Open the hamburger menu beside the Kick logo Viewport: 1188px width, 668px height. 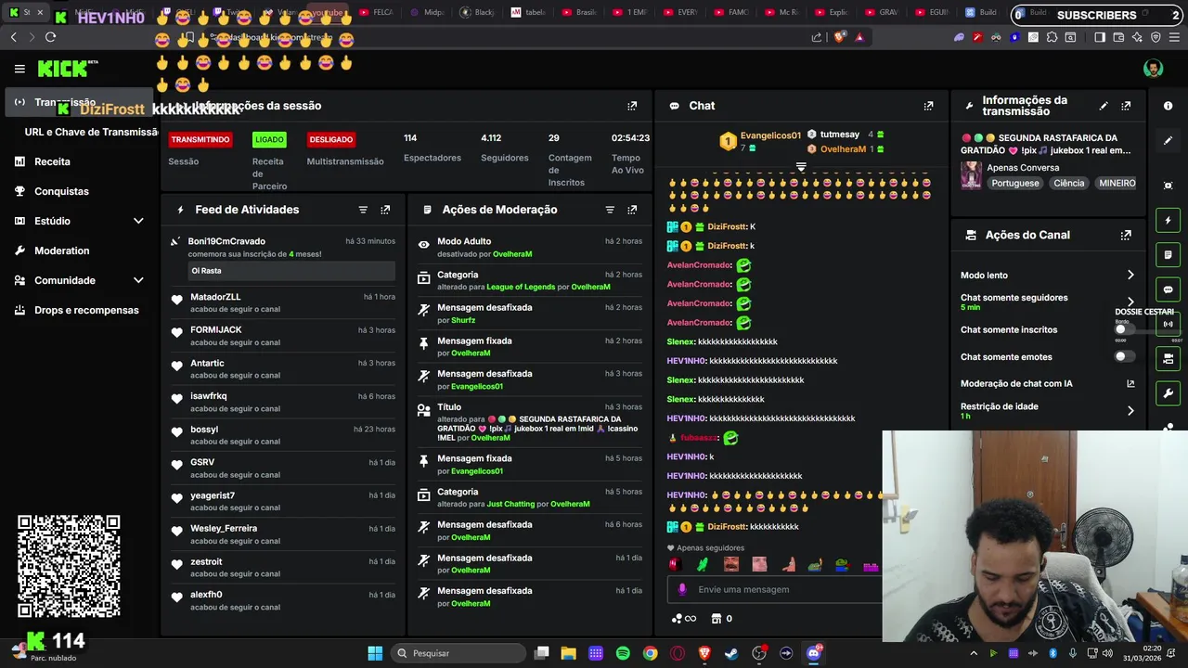coord(19,69)
